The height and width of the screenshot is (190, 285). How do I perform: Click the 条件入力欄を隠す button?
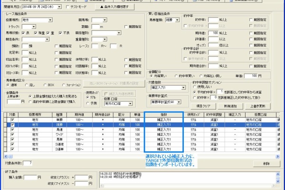pyautogui.click(x=112, y=8)
